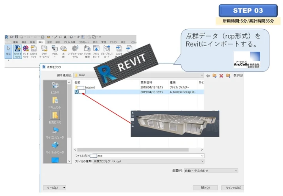Save the project using the floppy disk icon
The height and width of the screenshot is (196, 283).
coord(17,37)
